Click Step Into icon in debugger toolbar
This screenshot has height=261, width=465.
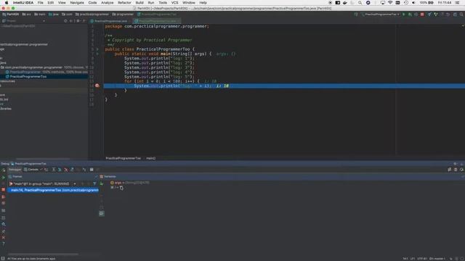[x=60, y=170]
